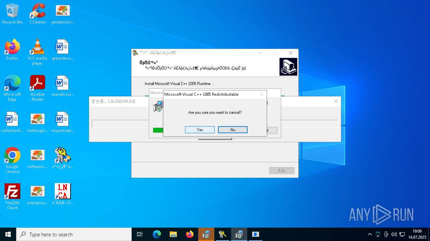Open the greendece Word document
The height and width of the screenshot is (241, 430).
click(x=63, y=50)
